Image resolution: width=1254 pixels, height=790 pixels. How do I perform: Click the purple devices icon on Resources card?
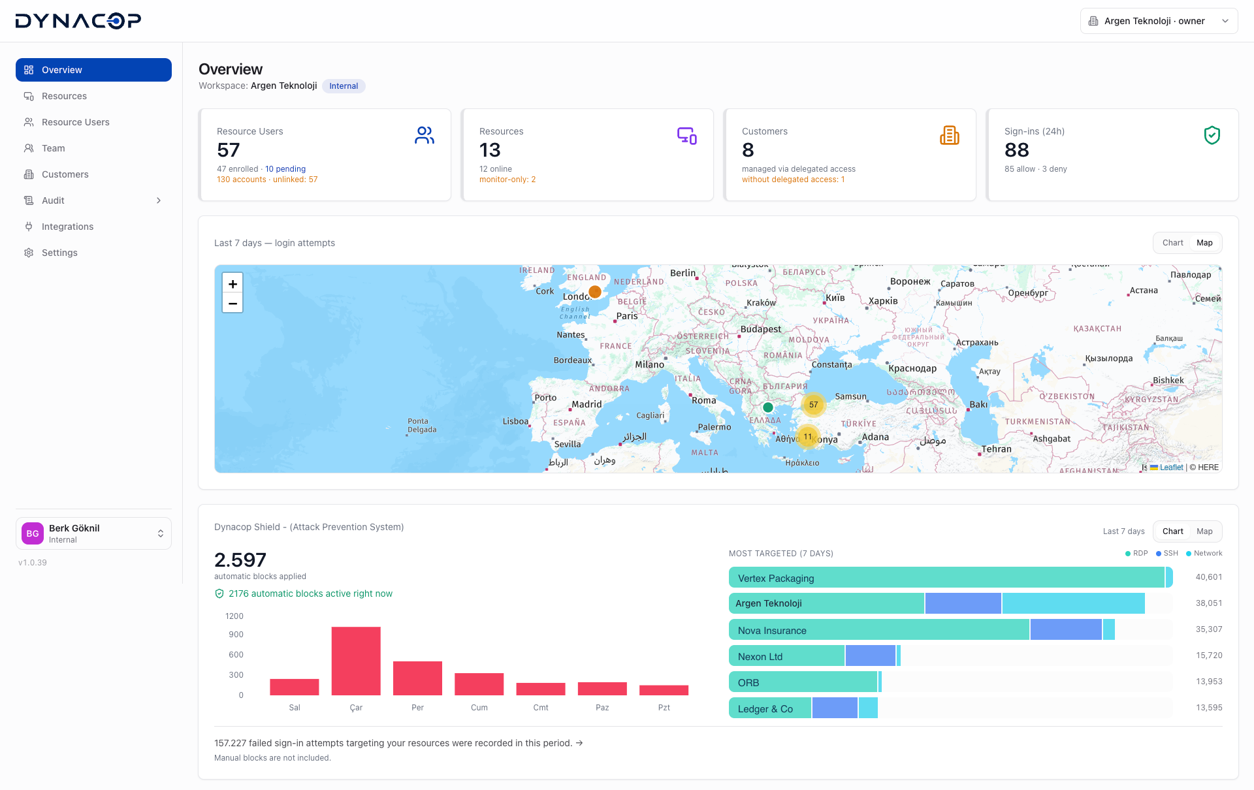[x=687, y=135]
